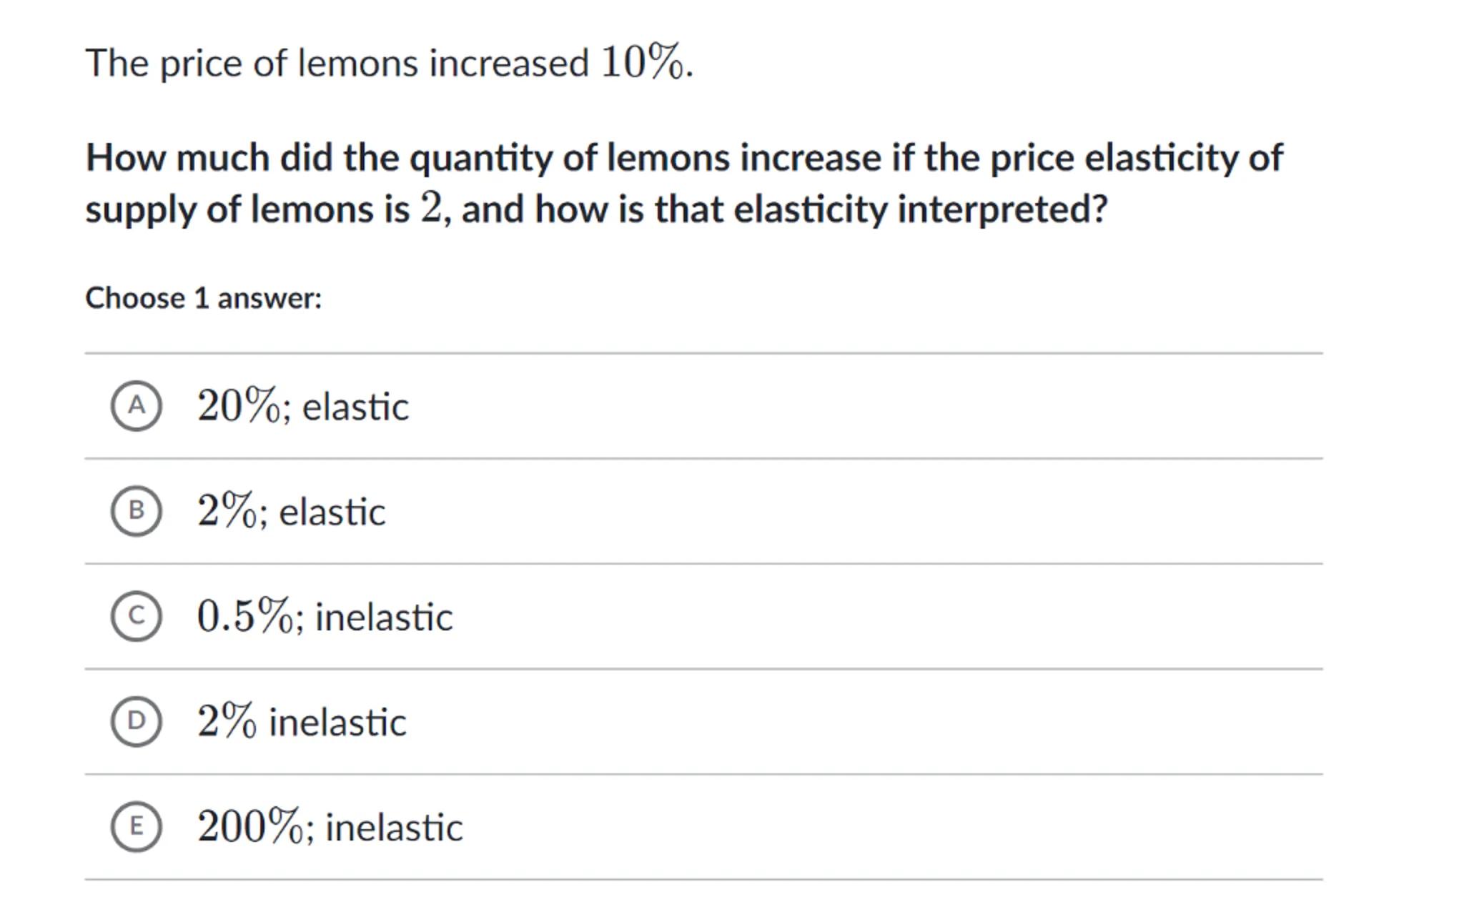Screen dimensions: 1464x897
Task: Click the word "increased" in the first sentence
Action: coord(509,64)
